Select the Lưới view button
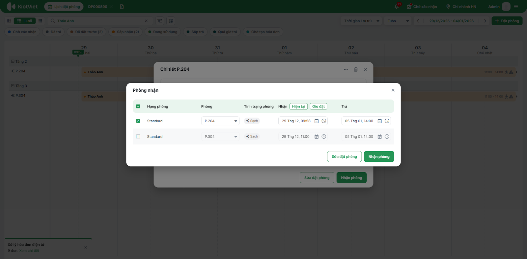The image size is (527, 259). [25, 21]
